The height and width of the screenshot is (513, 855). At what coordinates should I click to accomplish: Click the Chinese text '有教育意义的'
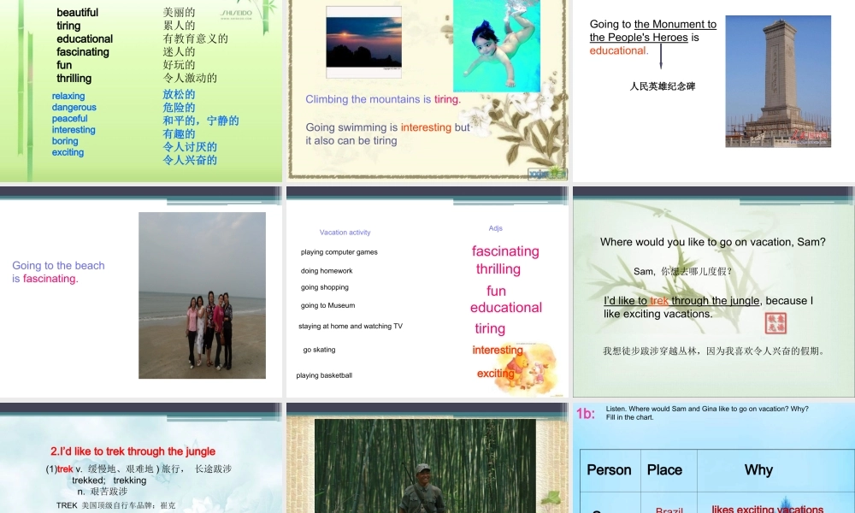click(x=195, y=38)
